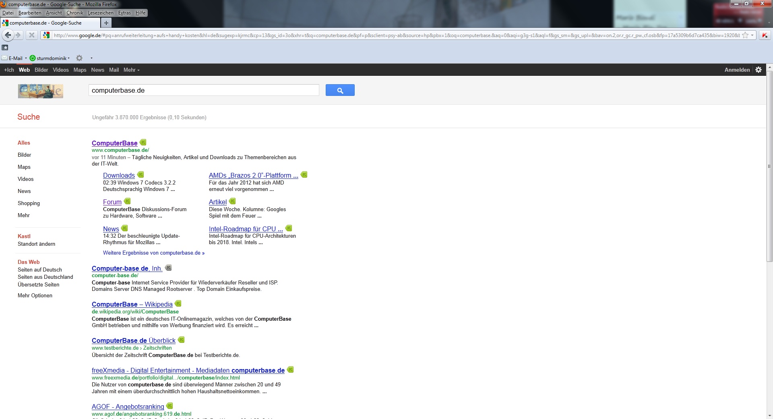Screen dimensions: 773x419
Task: Go to Videos in the Google top bar
Action: click(61, 70)
